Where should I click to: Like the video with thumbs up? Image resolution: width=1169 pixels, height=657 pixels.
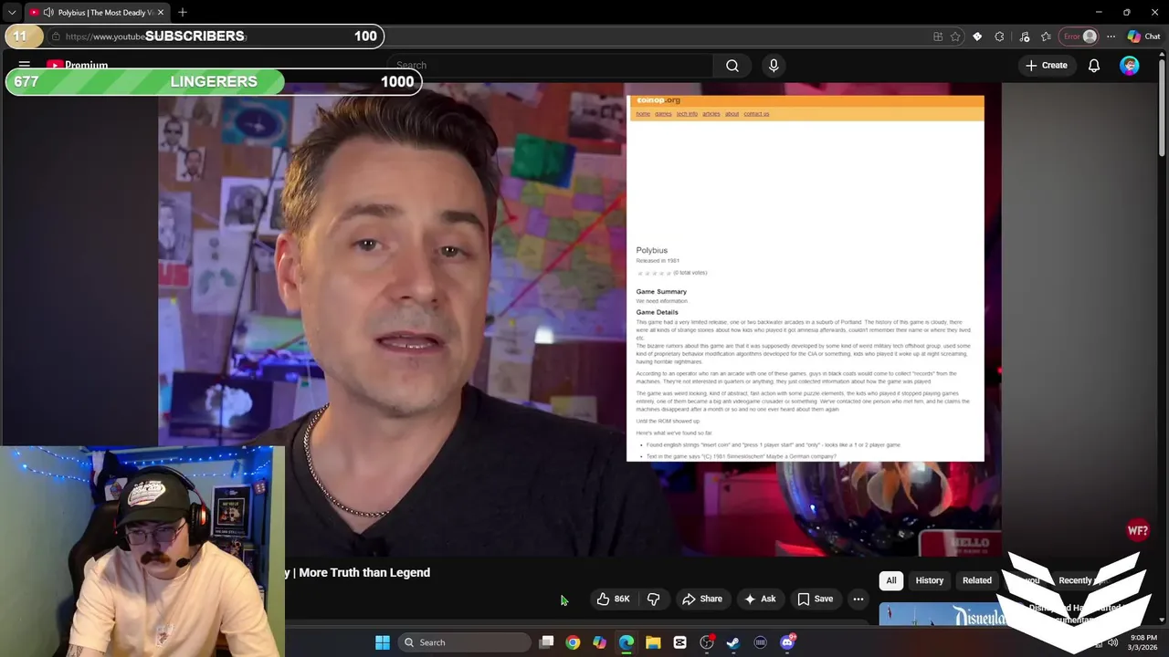[x=613, y=599]
